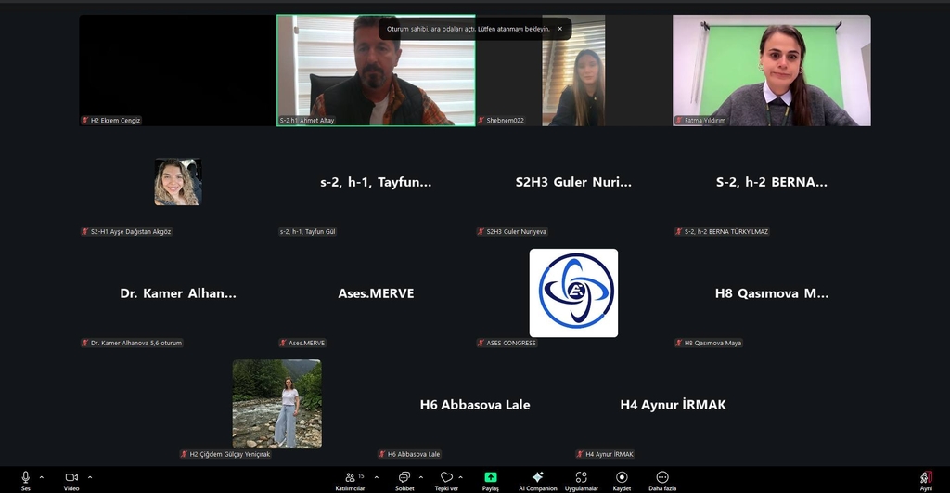Expand video options arrow beside Video
This screenshot has width=950, height=493.
coord(89,476)
